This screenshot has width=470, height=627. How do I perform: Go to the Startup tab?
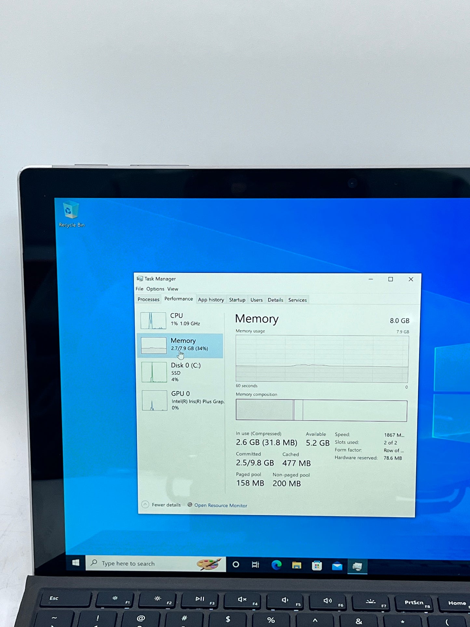(x=237, y=300)
